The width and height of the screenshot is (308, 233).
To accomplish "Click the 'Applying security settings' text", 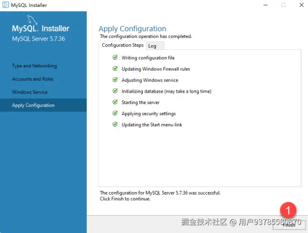I will tap(148, 114).
